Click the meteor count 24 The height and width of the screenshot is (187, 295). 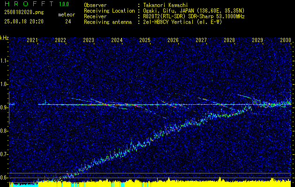click(68, 22)
